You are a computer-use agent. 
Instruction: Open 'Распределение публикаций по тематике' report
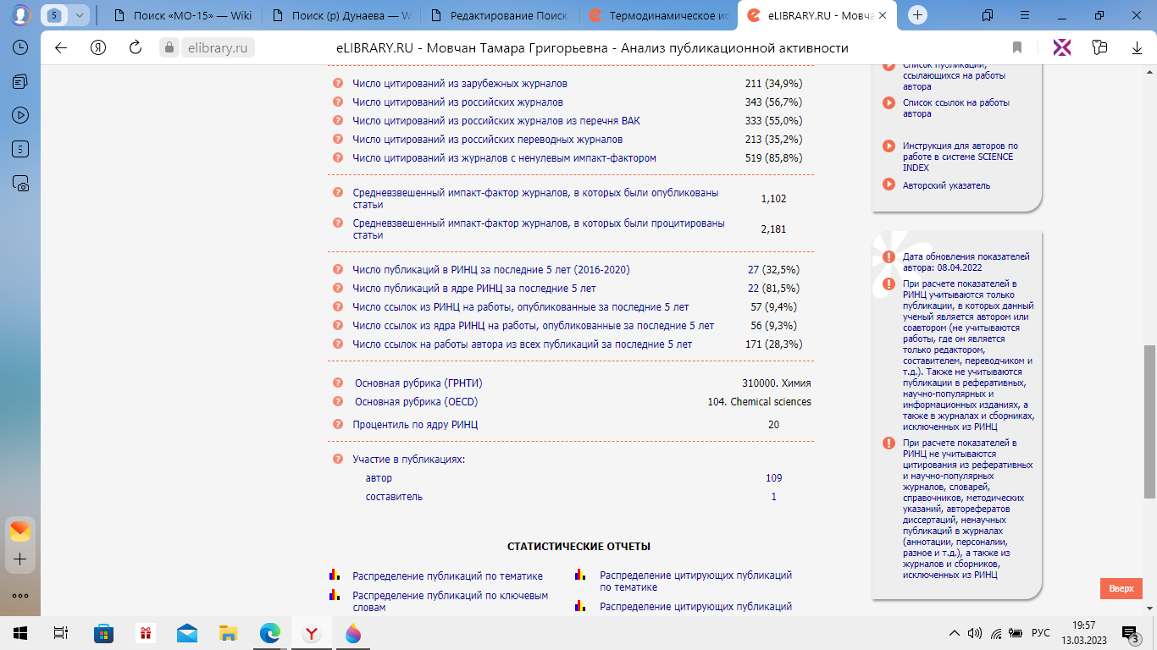point(447,576)
